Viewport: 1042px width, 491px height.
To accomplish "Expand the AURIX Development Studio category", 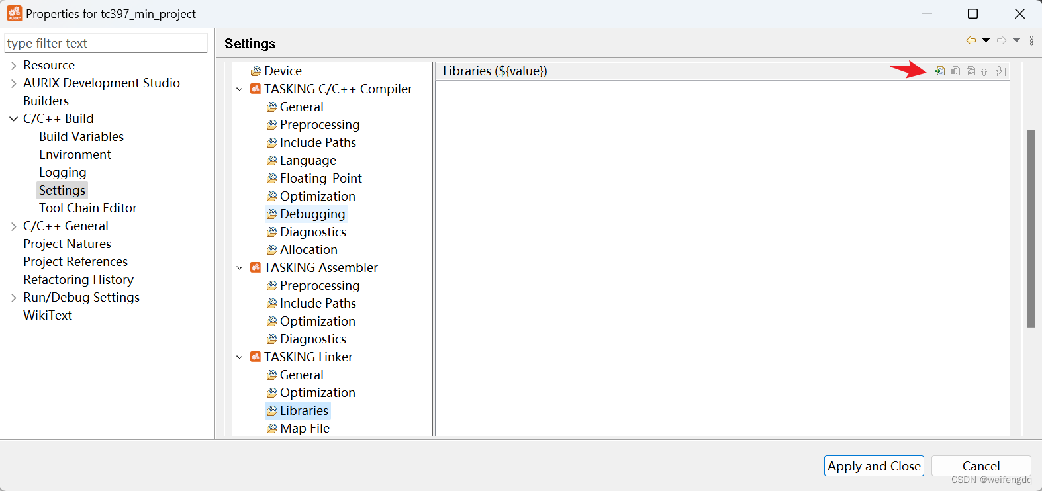I will [13, 83].
